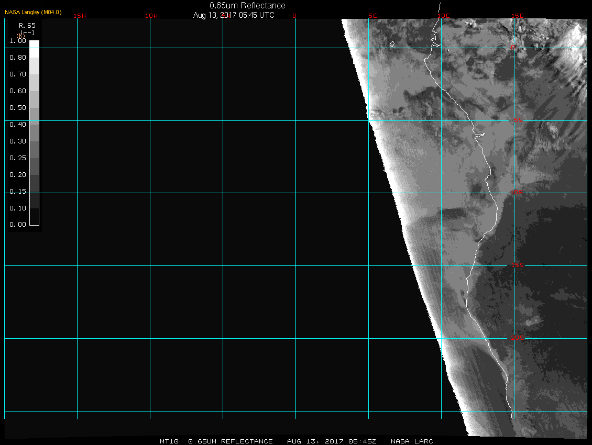Click the 0.15 value on the legend
Viewport: 592px width, 445px height.
pyautogui.click(x=18, y=192)
